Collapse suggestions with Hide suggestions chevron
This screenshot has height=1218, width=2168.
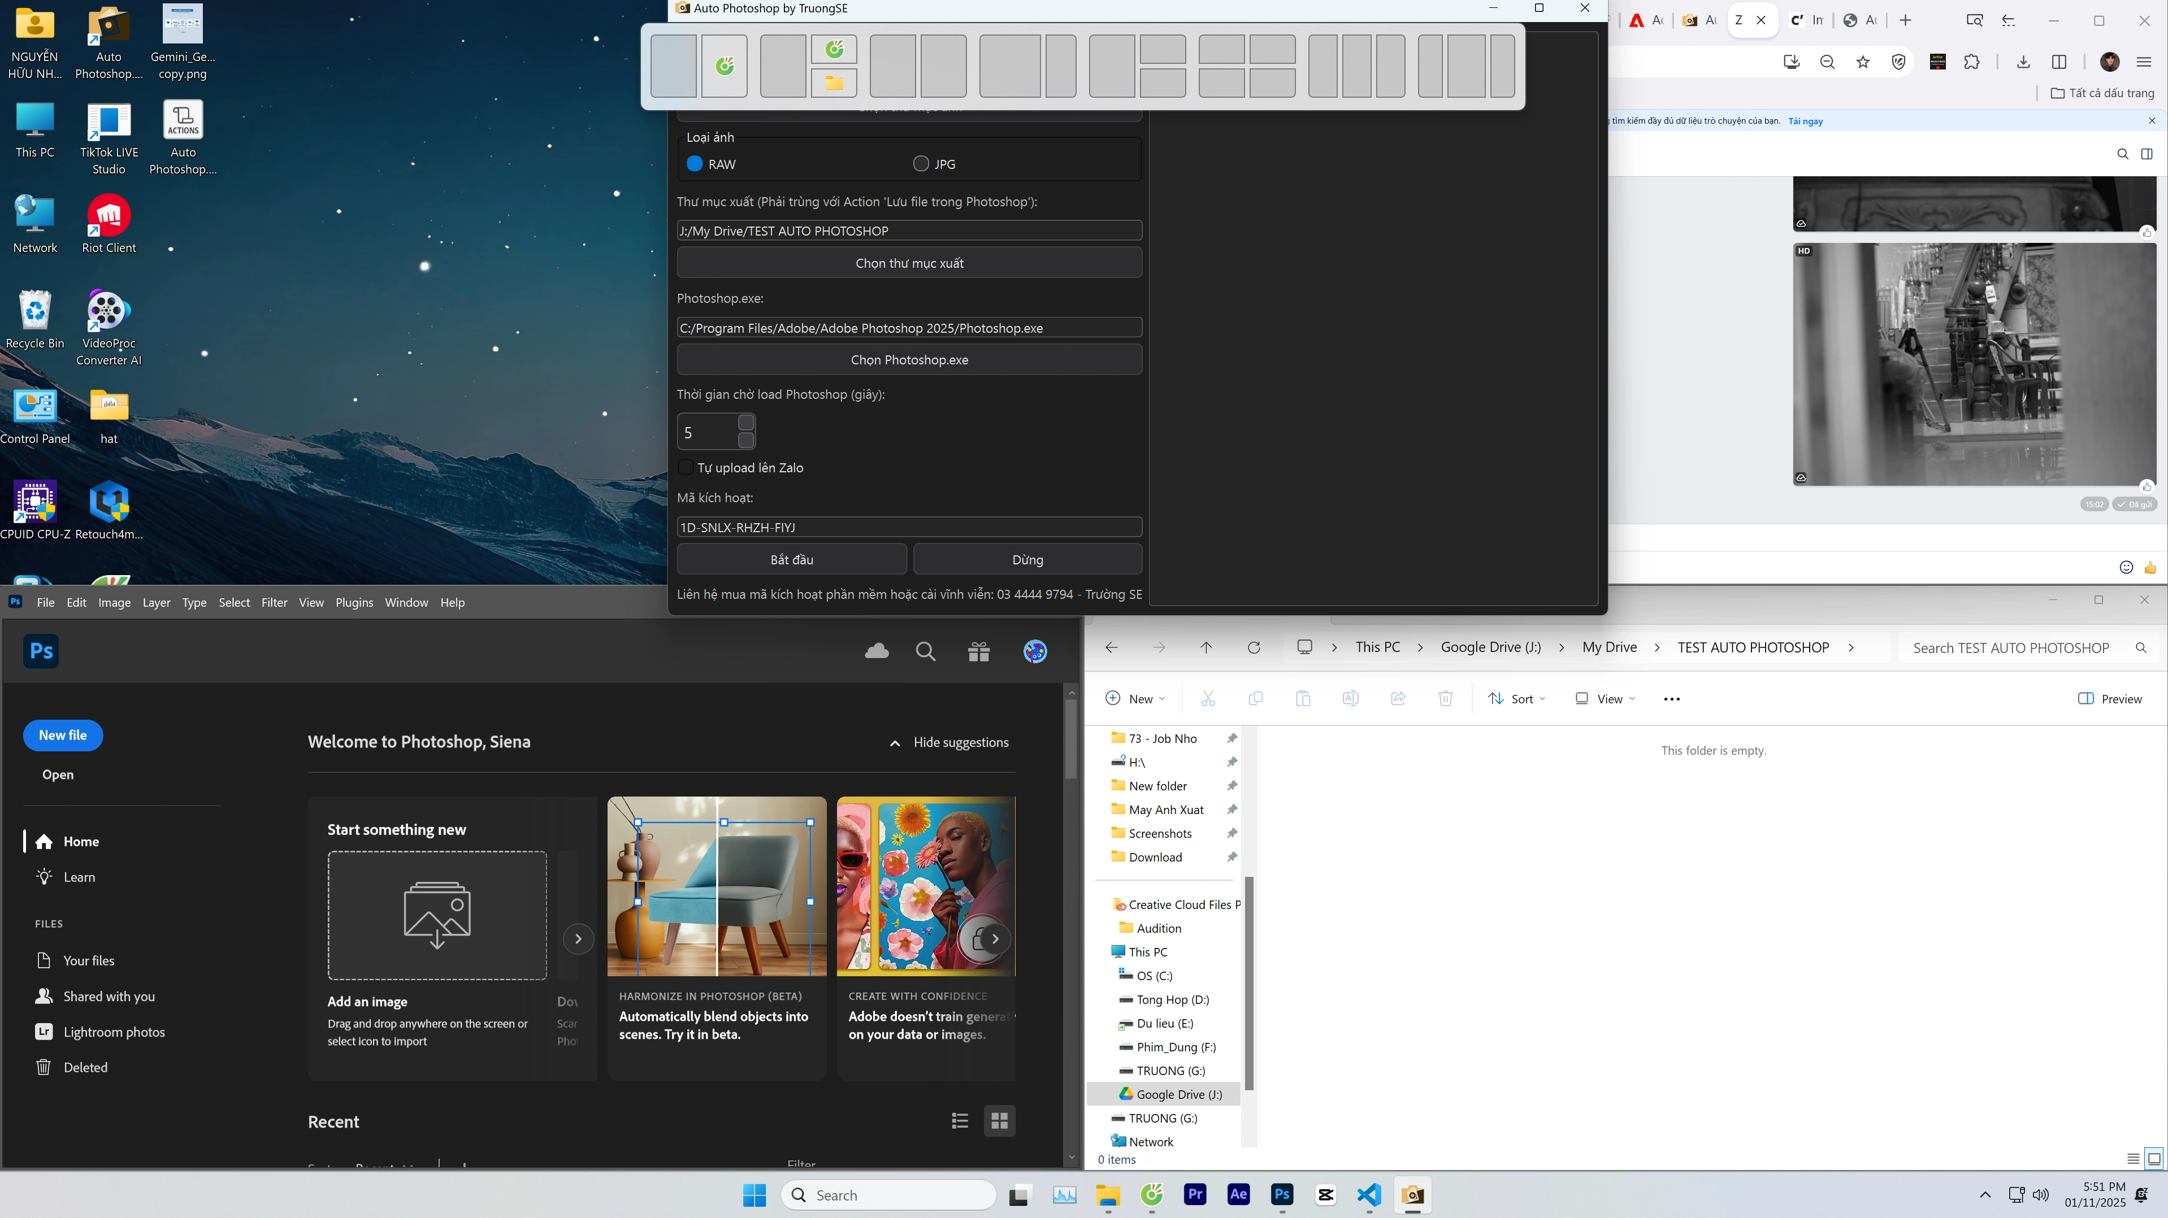tap(895, 743)
